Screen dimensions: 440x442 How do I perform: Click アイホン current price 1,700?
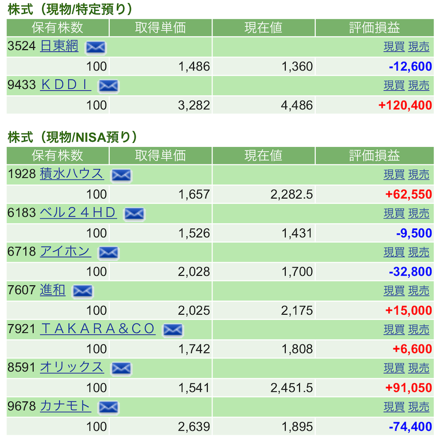[297, 272]
